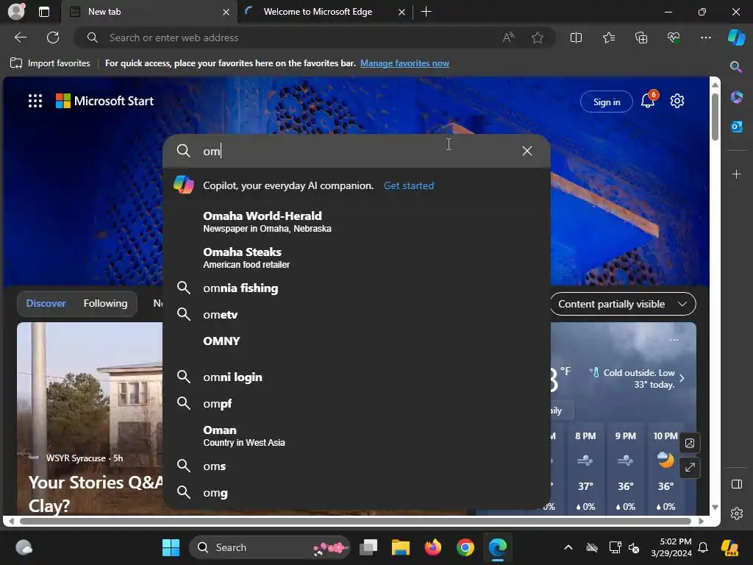Click Manage favorites now link
The width and height of the screenshot is (753, 565).
tap(404, 63)
